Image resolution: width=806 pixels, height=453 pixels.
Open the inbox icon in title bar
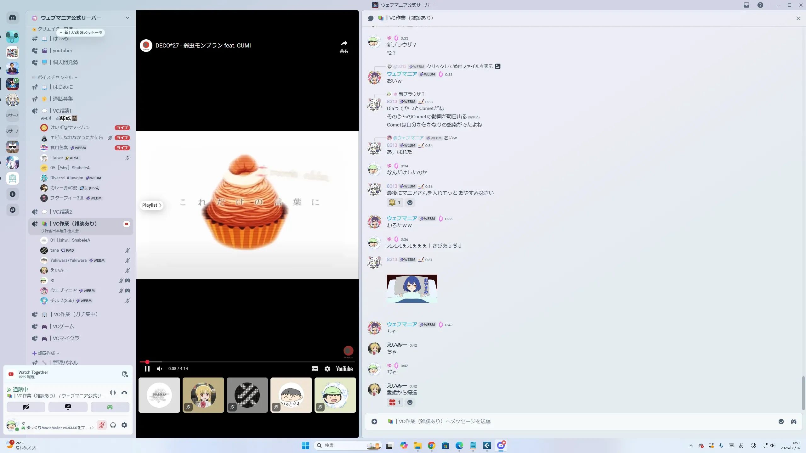coord(746,5)
